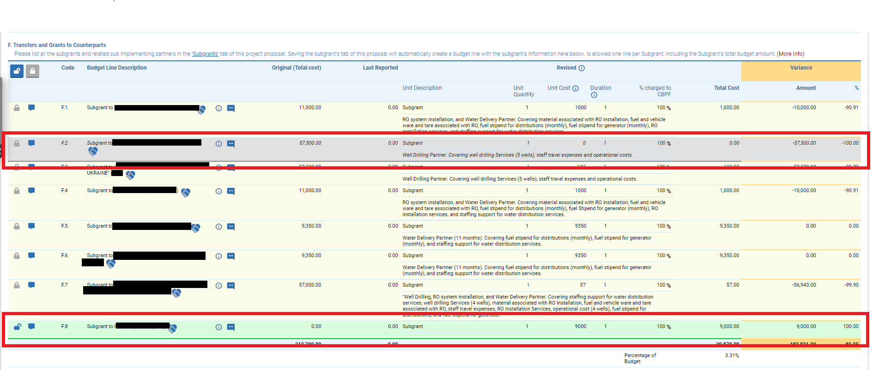Viewport: 873px width, 370px height.
Task: Click the Variance column header
Action: point(801,68)
